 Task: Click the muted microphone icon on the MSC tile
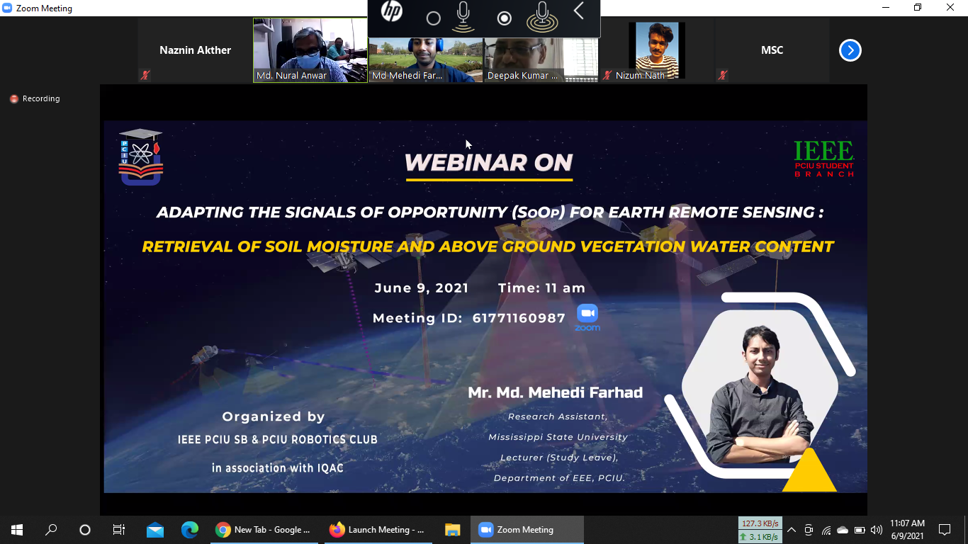tap(723, 75)
